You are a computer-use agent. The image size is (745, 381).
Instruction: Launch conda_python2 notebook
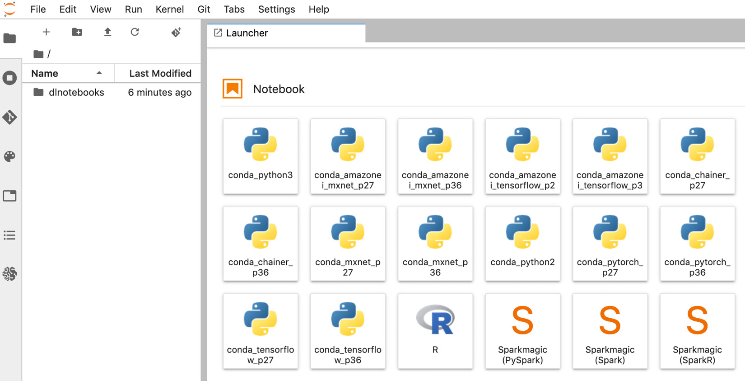tap(522, 244)
